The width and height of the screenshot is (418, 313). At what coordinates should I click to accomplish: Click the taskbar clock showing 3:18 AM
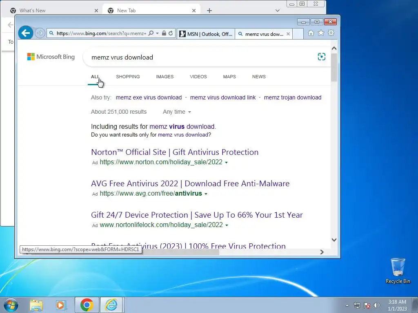click(x=397, y=305)
